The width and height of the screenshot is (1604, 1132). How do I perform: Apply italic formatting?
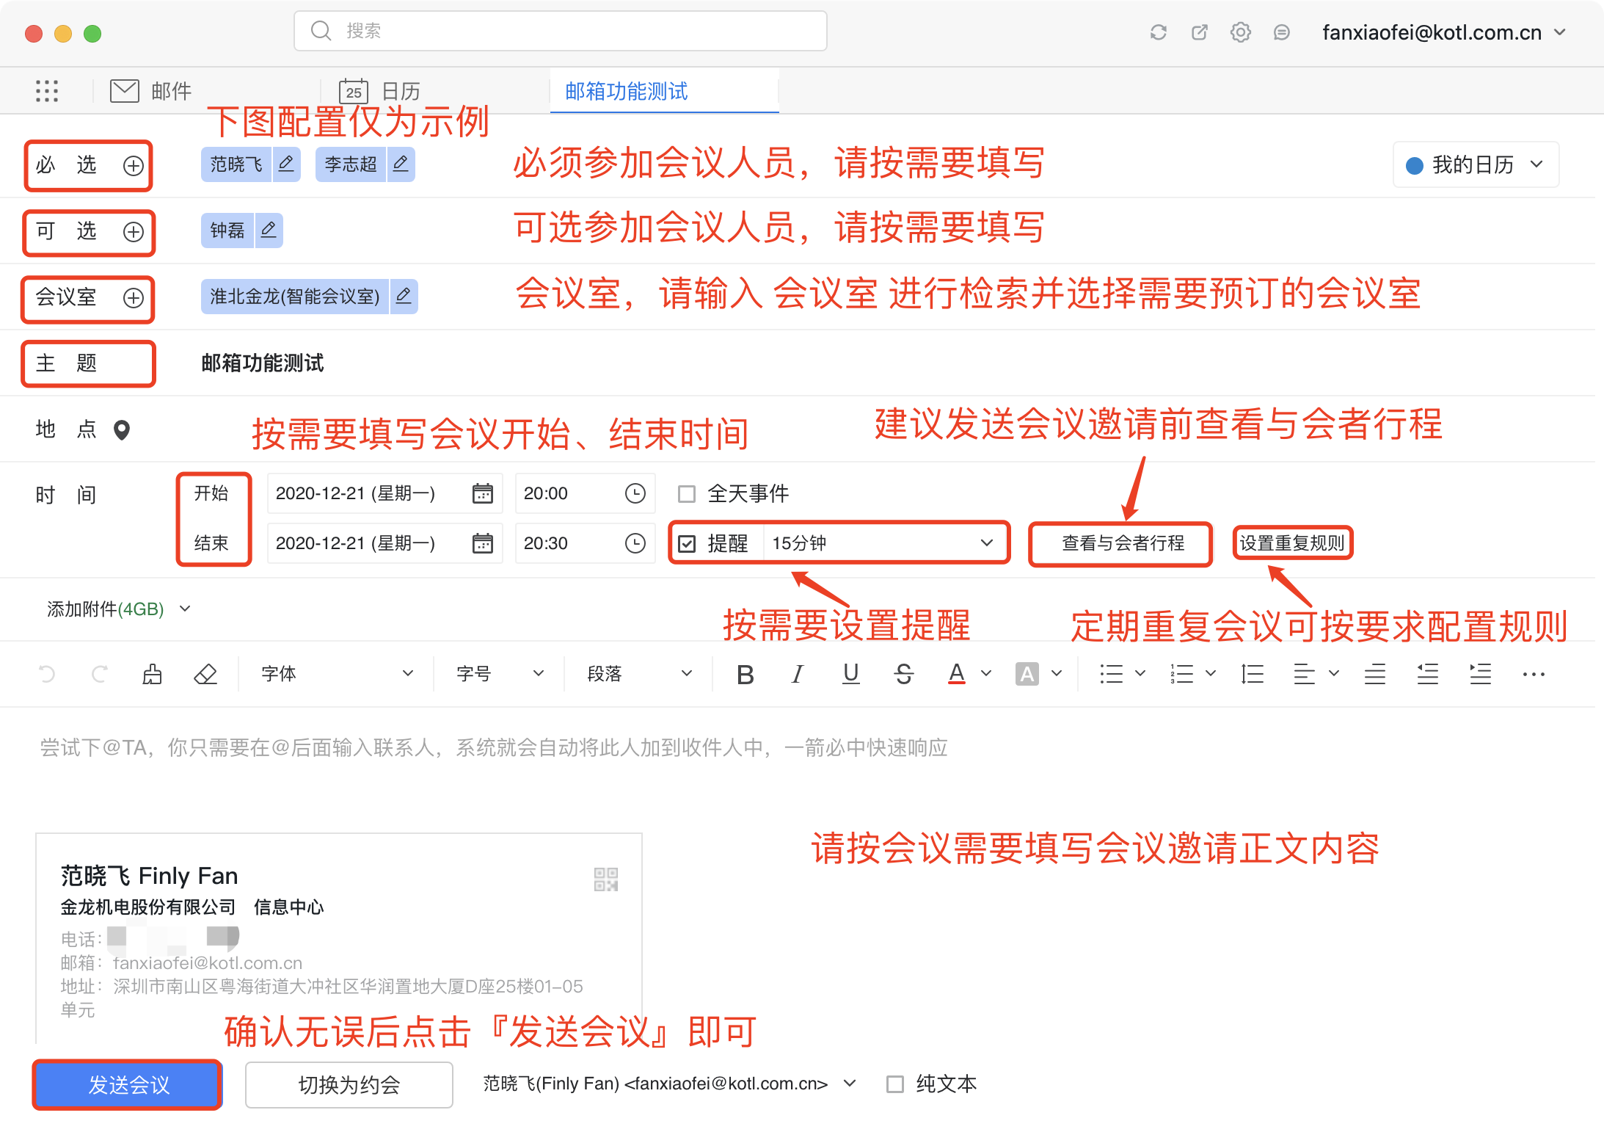click(798, 674)
